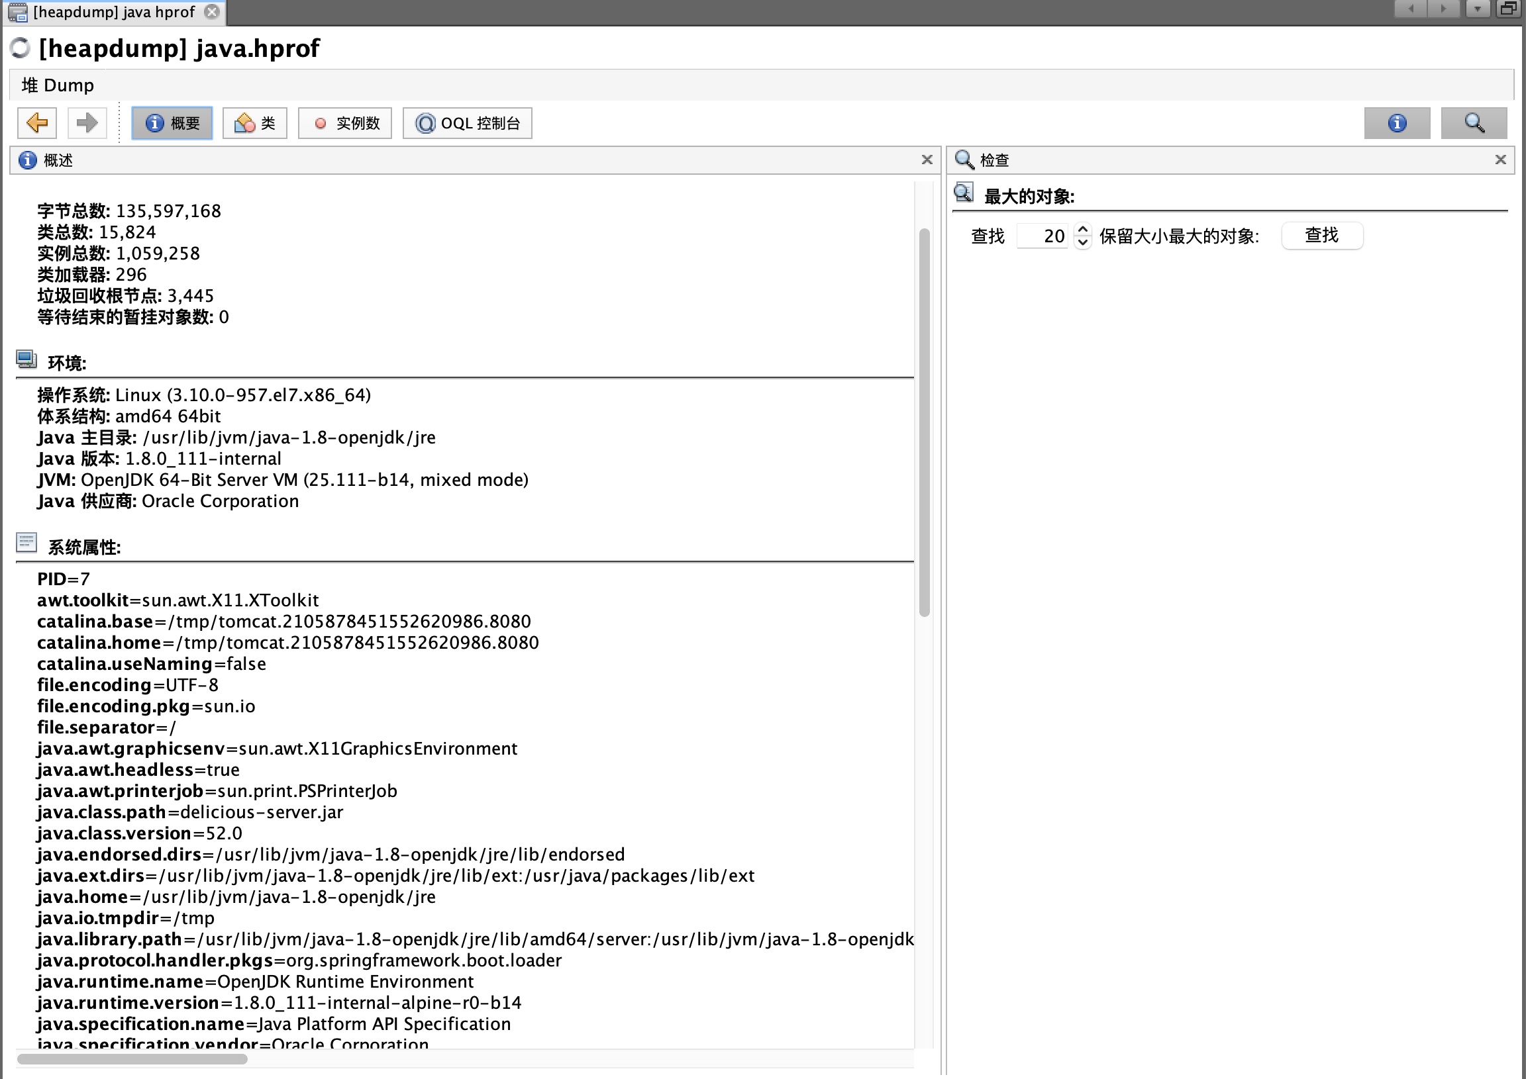Click the number field showing 20

1042,236
